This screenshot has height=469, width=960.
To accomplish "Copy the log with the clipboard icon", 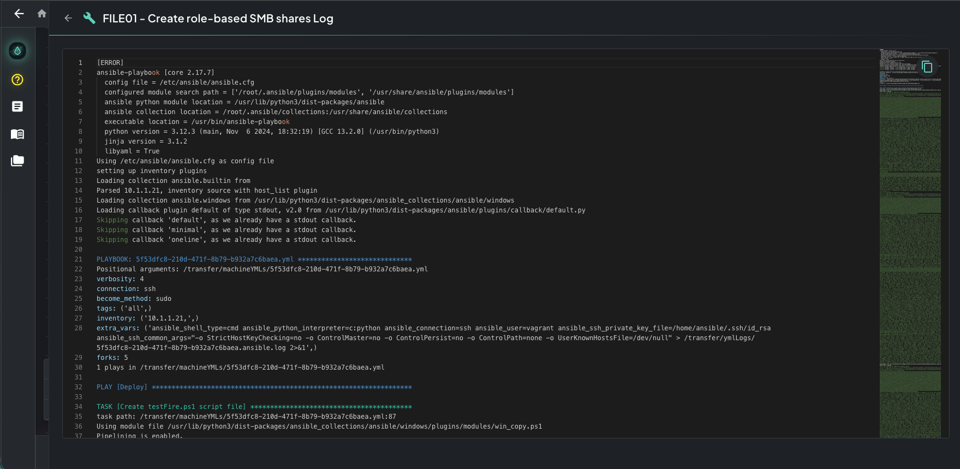I will (x=927, y=67).
